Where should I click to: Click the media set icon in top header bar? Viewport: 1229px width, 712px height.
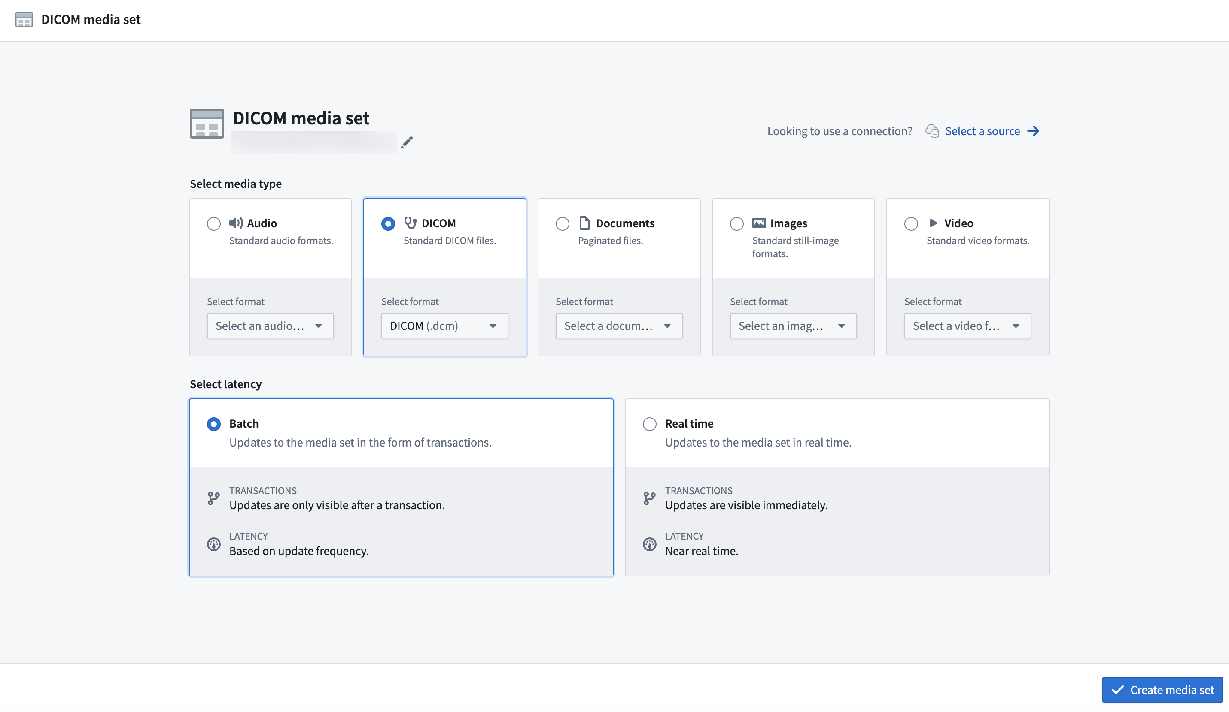point(24,19)
